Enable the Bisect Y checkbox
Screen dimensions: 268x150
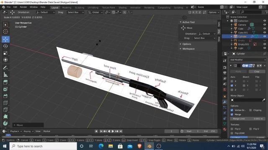(244, 85)
